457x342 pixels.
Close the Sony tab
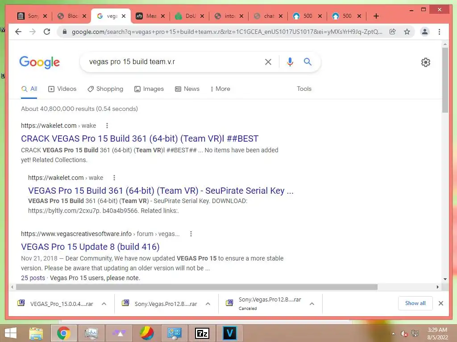click(x=45, y=16)
